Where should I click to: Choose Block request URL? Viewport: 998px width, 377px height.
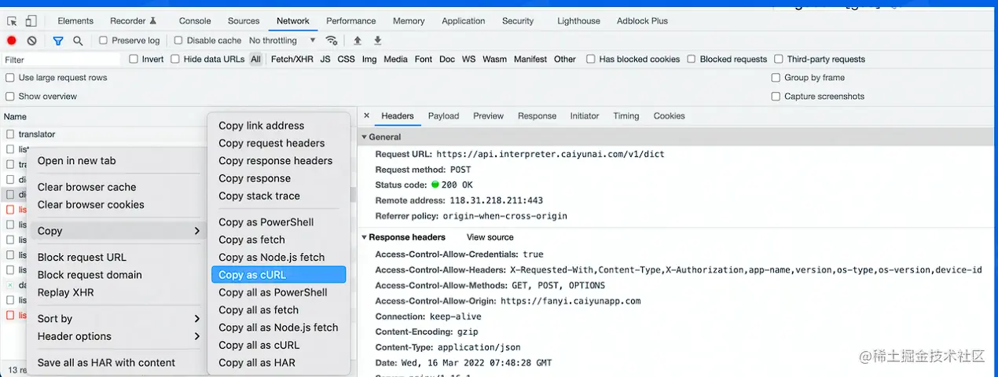[x=119, y=258]
